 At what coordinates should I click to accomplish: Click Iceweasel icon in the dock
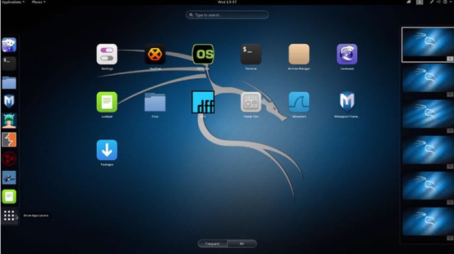click(x=9, y=45)
